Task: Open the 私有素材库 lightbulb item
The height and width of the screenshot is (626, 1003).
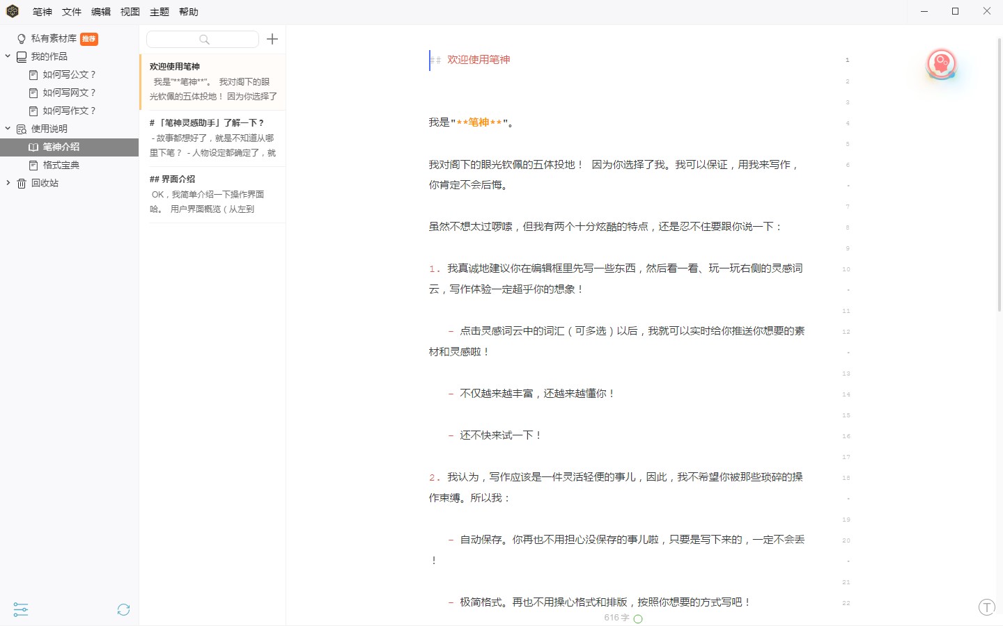Action: point(54,39)
